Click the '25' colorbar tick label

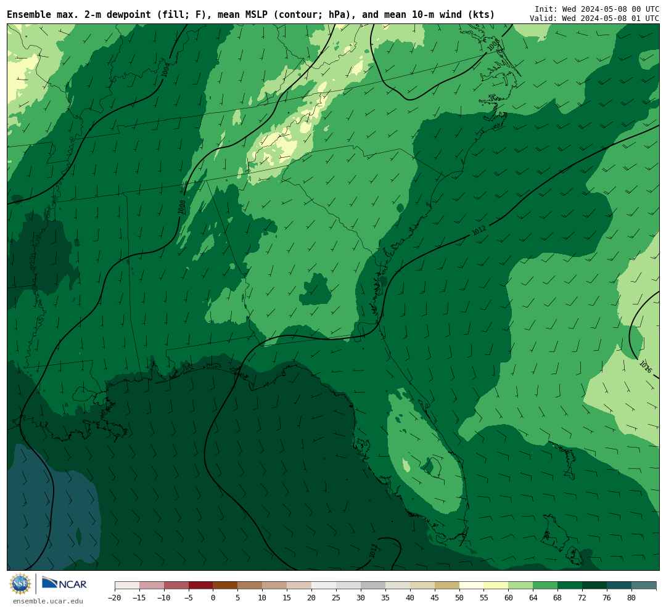point(336,598)
